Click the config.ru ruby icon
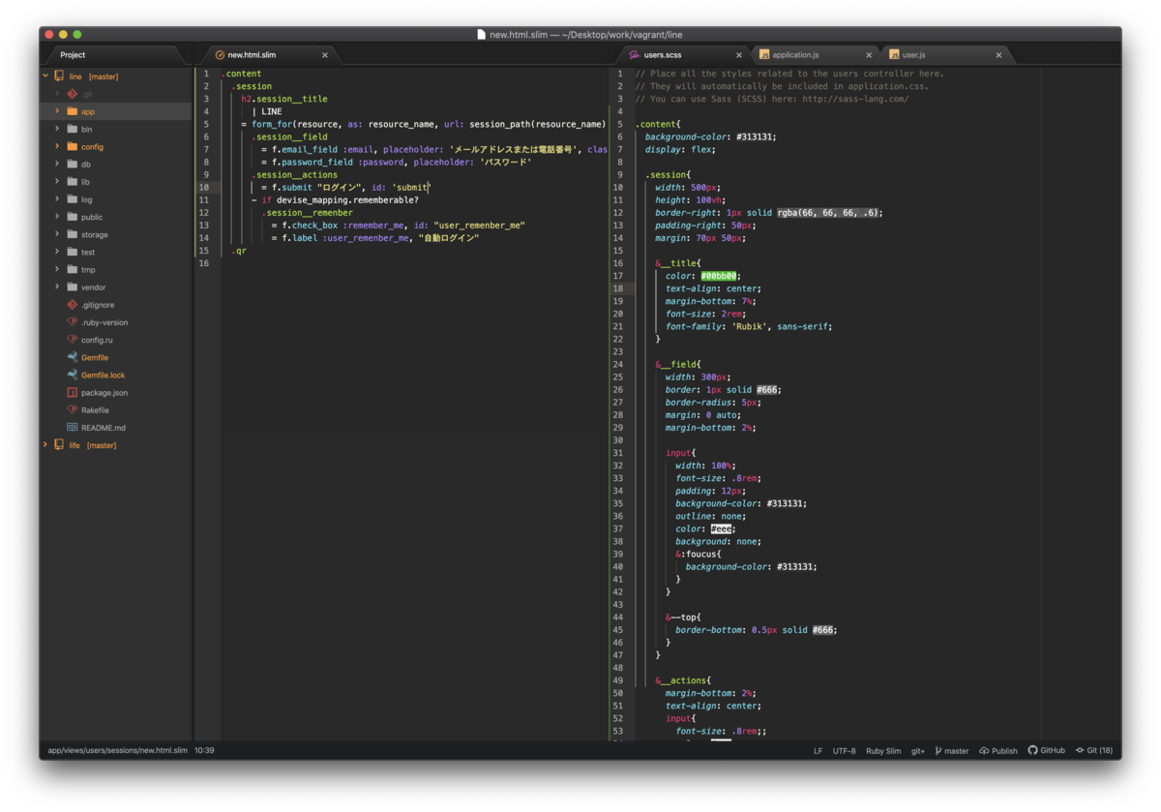The width and height of the screenshot is (1161, 812). pyautogui.click(x=73, y=340)
